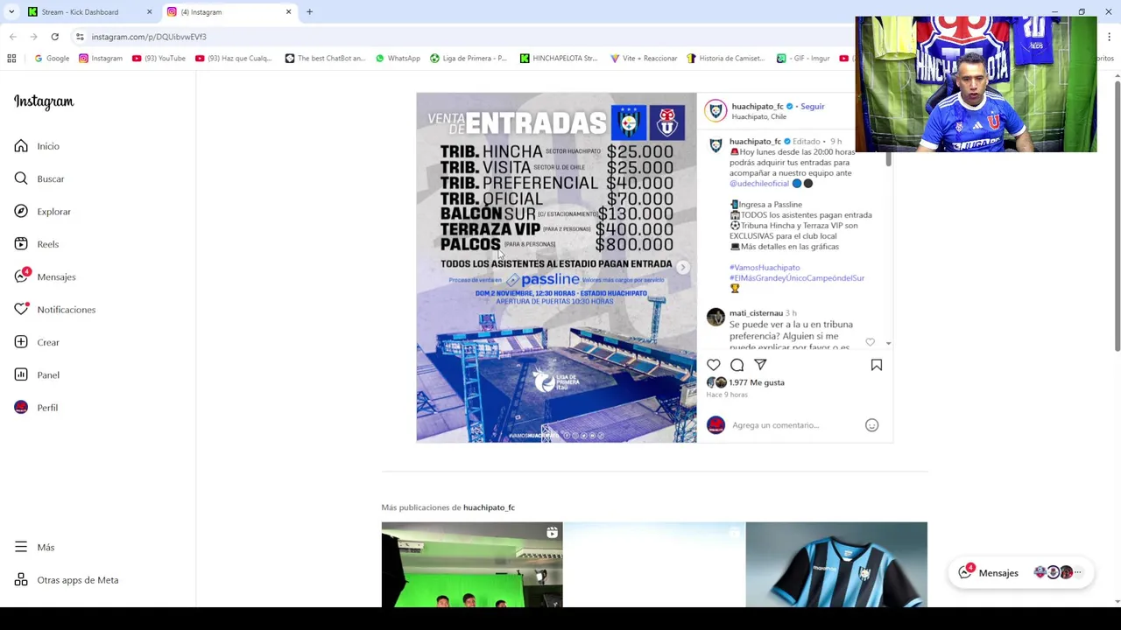Open #ElMásGrandeyÚnicoCampeóndelSur hashtag

click(x=797, y=278)
